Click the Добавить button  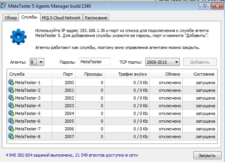coord(200,62)
